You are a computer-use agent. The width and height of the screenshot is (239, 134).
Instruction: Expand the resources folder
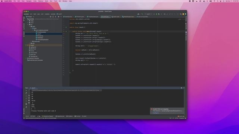31,41
